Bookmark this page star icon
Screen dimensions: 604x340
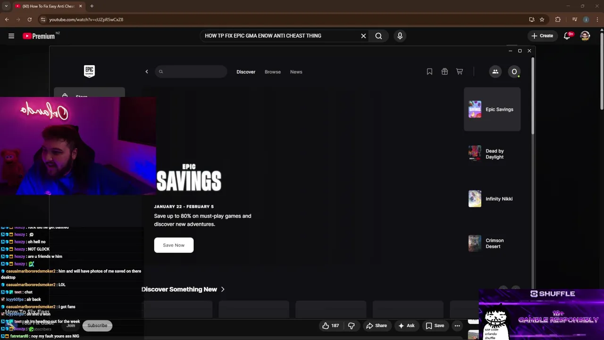(542, 19)
